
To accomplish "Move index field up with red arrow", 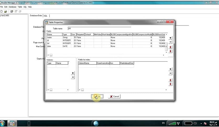I will (x=170, y=80).
